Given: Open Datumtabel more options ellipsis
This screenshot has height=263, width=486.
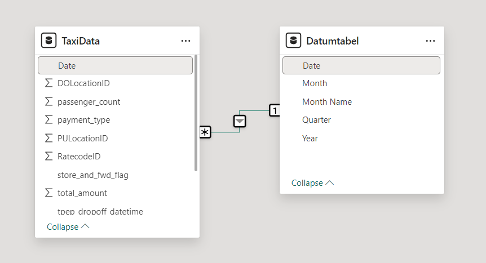Looking at the screenshot, I should (x=430, y=41).
